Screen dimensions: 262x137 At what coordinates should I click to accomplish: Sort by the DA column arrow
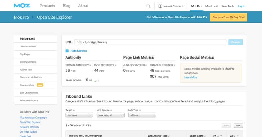point(238,136)
